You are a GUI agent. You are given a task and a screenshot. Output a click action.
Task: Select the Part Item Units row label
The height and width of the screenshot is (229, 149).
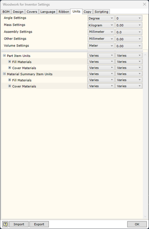pos(18,56)
